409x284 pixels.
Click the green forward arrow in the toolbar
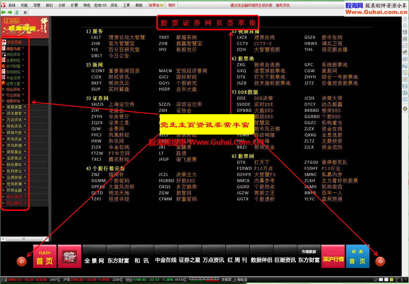[10, 12]
